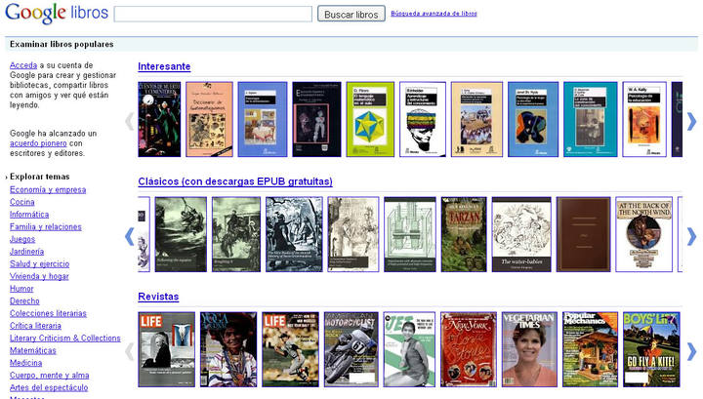Open the American Motorcyclist magazine cover
This screenshot has width=703, height=399.
(351, 349)
